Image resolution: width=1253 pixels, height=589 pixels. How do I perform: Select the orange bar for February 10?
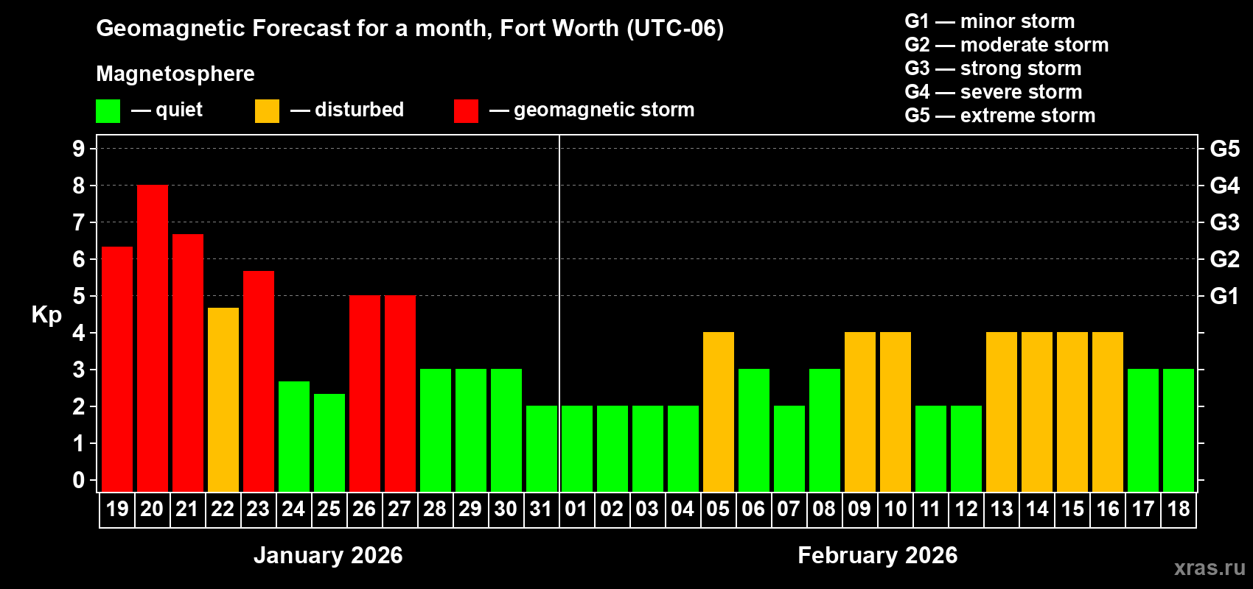click(896, 412)
